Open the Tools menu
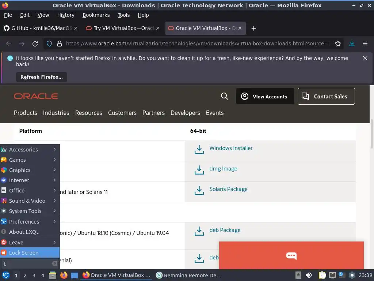This screenshot has height=281, width=374. coord(123,15)
